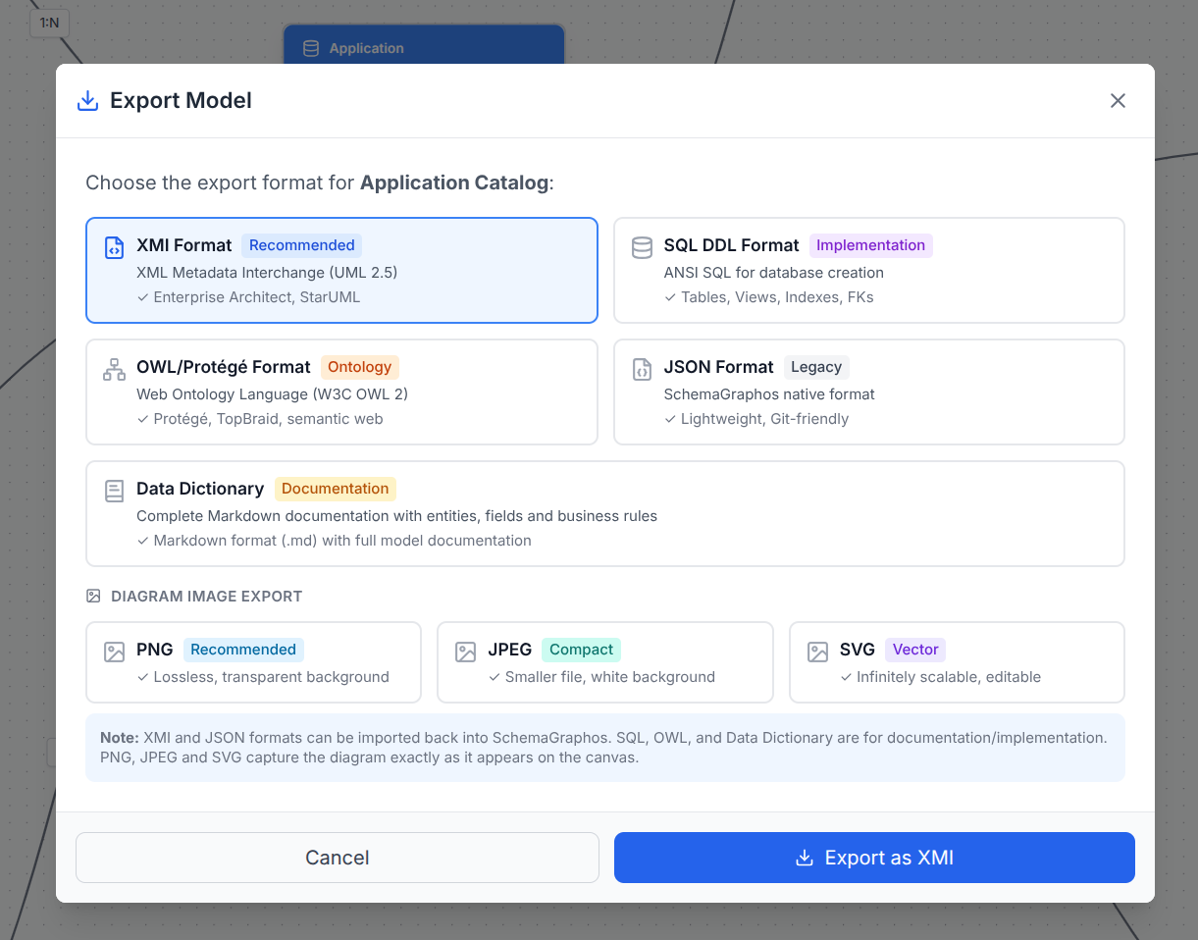1198x940 pixels.
Task: Click the download icon in the dialog header
Action: point(87,99)
